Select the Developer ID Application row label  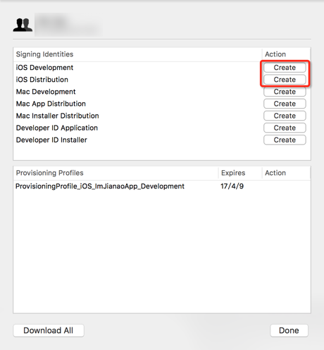57,128
